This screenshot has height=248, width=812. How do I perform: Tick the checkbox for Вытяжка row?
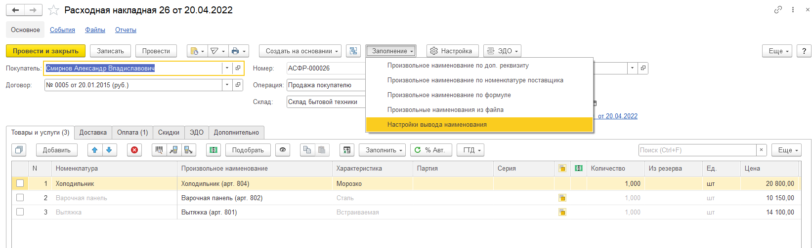coord(20,212)
